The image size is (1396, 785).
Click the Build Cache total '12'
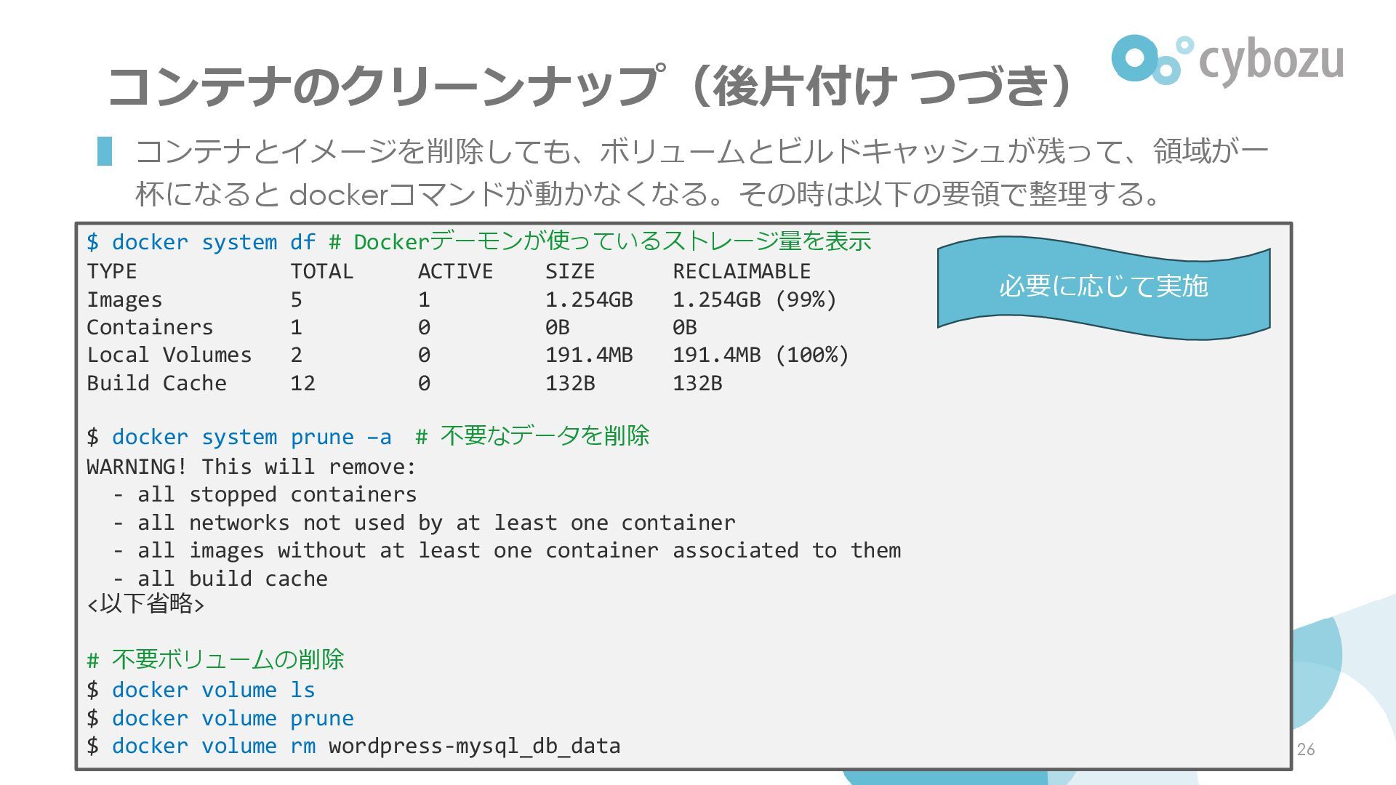point(302,383)
